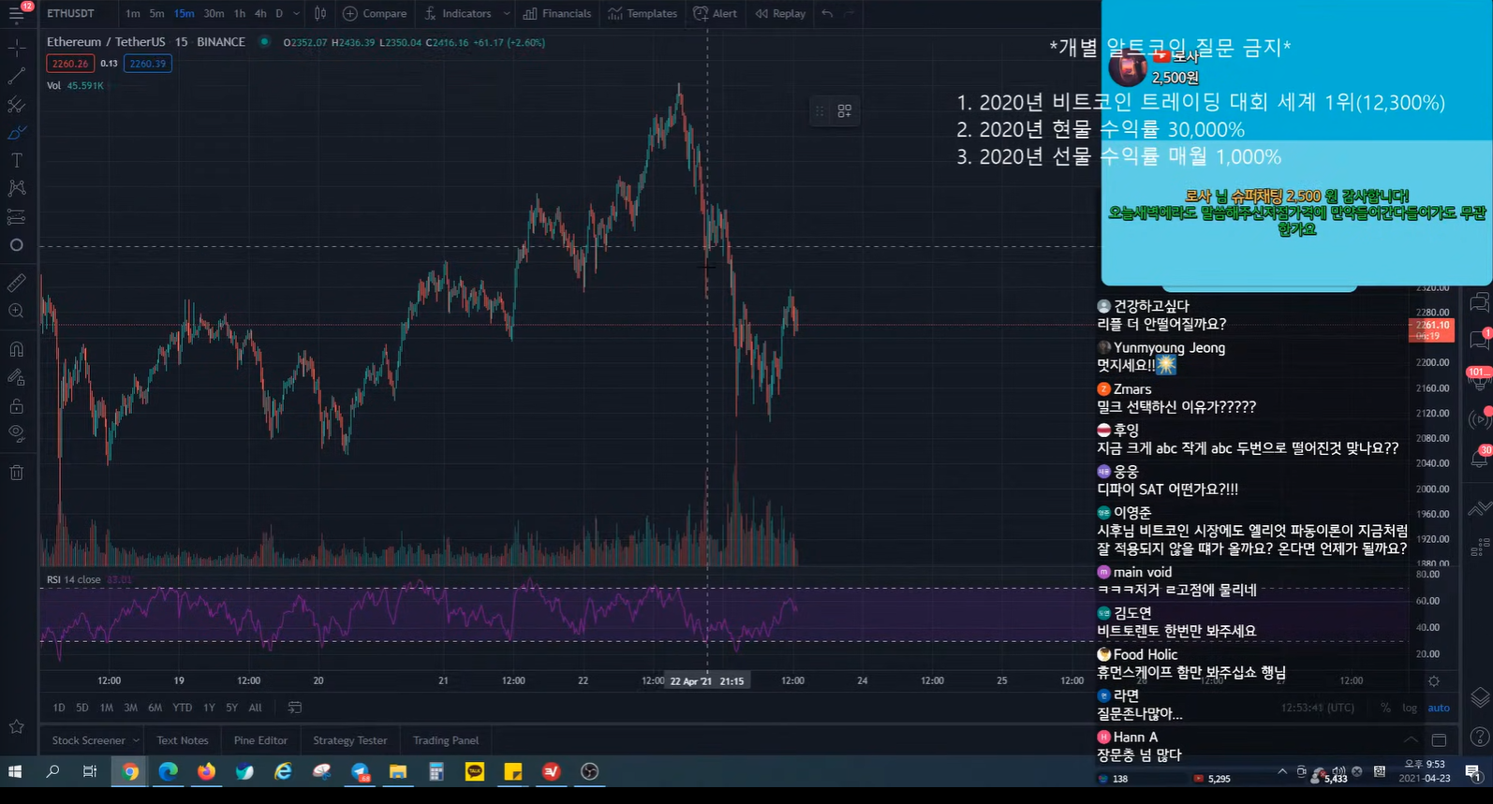This screenshot has height=804, width=1493.
Task: Open Firefox from the taskbar
Action: [x=206, y=771]
